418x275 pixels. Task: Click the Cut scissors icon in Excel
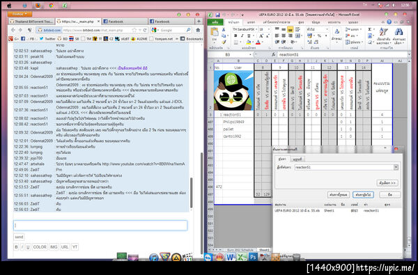click(224, 29)
